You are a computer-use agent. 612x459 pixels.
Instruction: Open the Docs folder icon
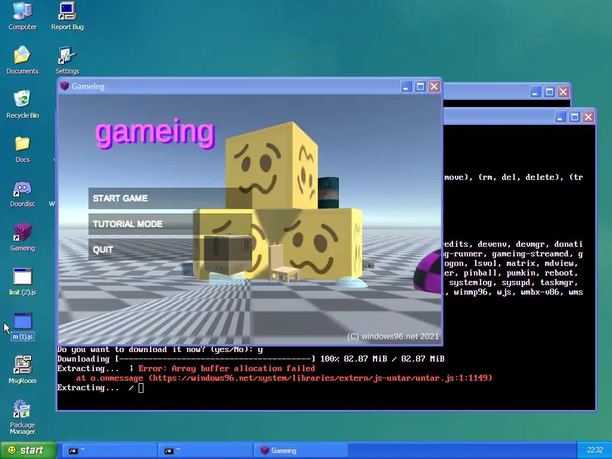point(22,148)
